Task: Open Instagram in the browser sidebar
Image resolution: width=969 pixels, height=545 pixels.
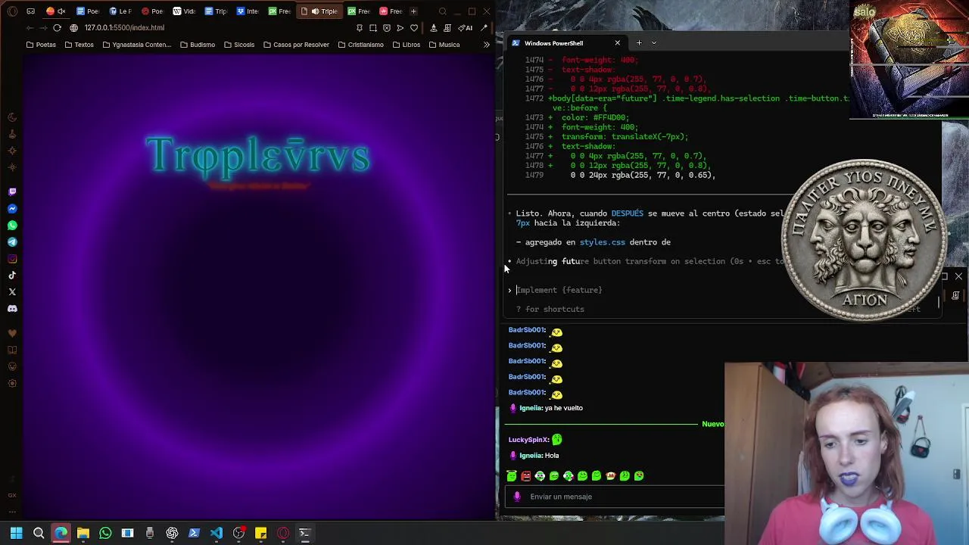Action: tap(12, 259)
